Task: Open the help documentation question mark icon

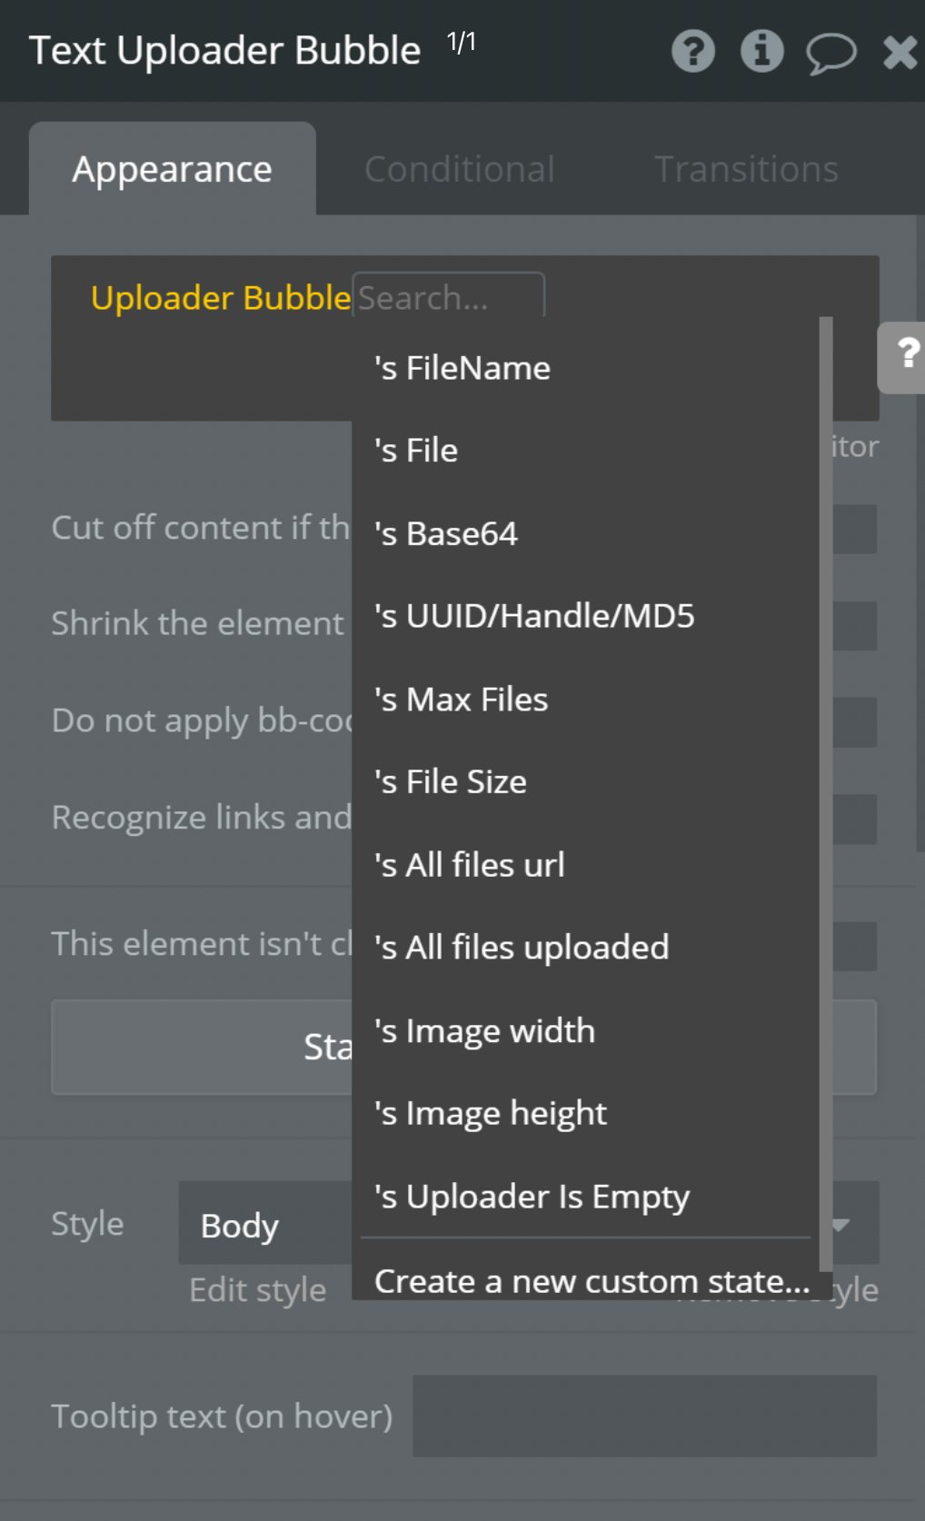Action: (692, 52)
